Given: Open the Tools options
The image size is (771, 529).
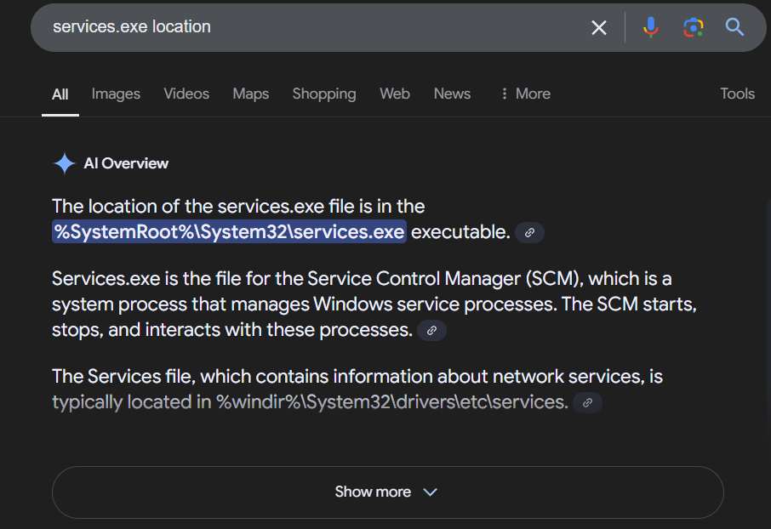Looking at the screenshot, I should tap(737, 94).
